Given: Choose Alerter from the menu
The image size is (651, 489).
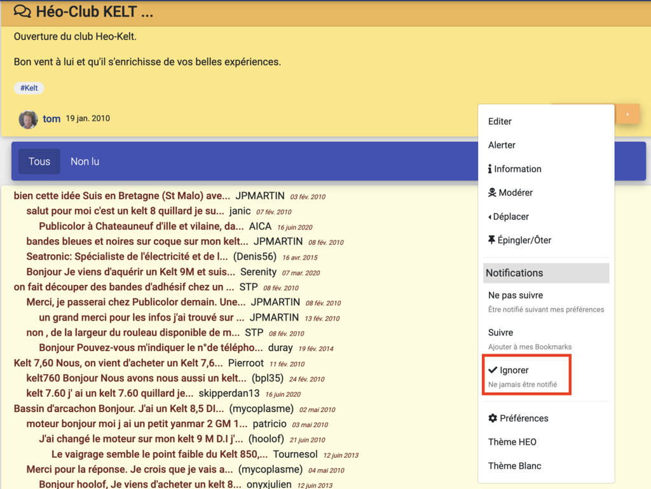Looking at the screenshot, I should [x=502, y=145].
